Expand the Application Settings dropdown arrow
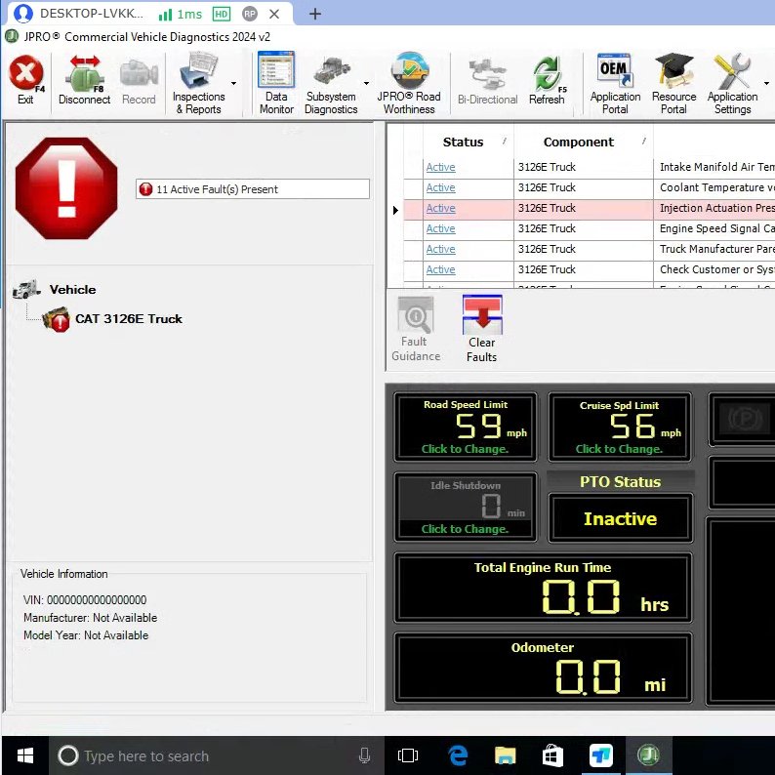Viewport: 775px width, 775px height. click(x=766, y=83)
